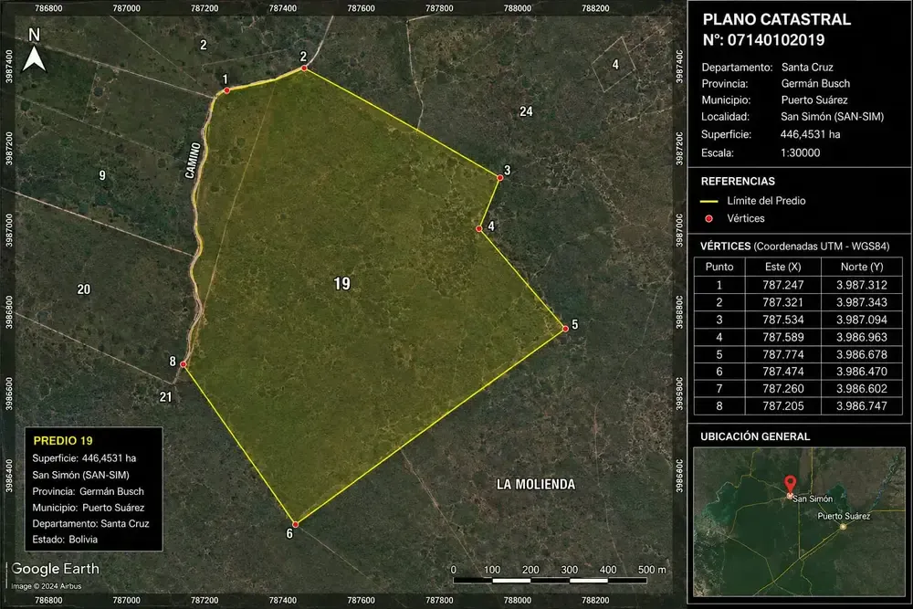Click the parcel 21 label

[x=166, y=397]
